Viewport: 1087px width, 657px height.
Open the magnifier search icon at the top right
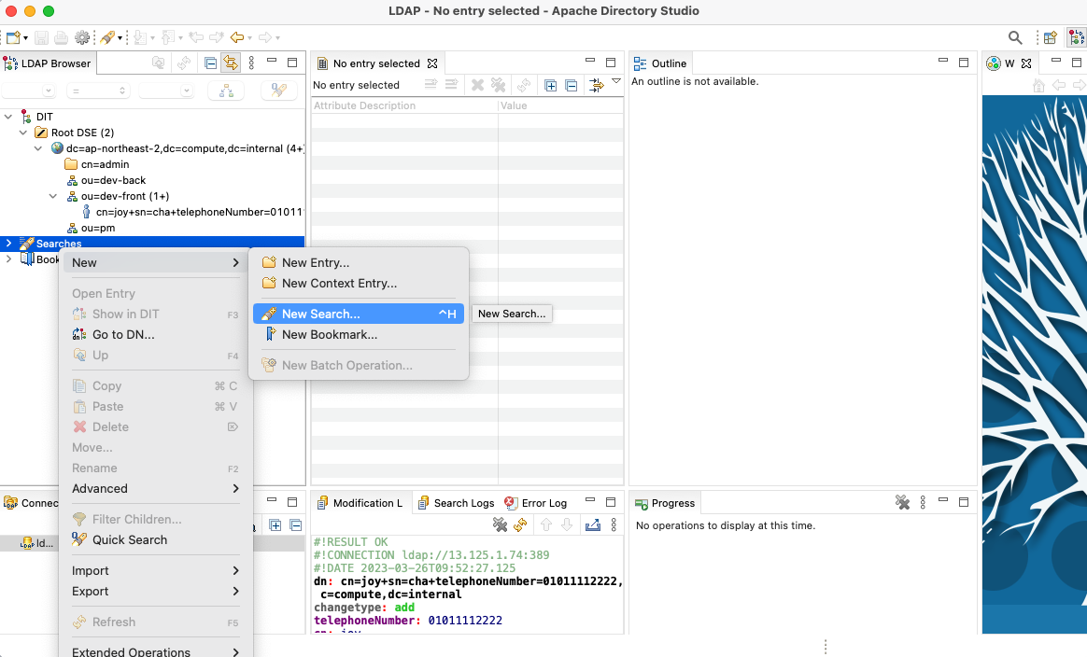1015,37
